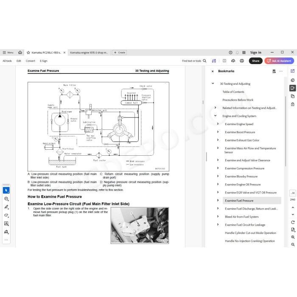Screen dimensions: 297x297
Task: Go to previous page arrow
Action: tap(293, 207)
